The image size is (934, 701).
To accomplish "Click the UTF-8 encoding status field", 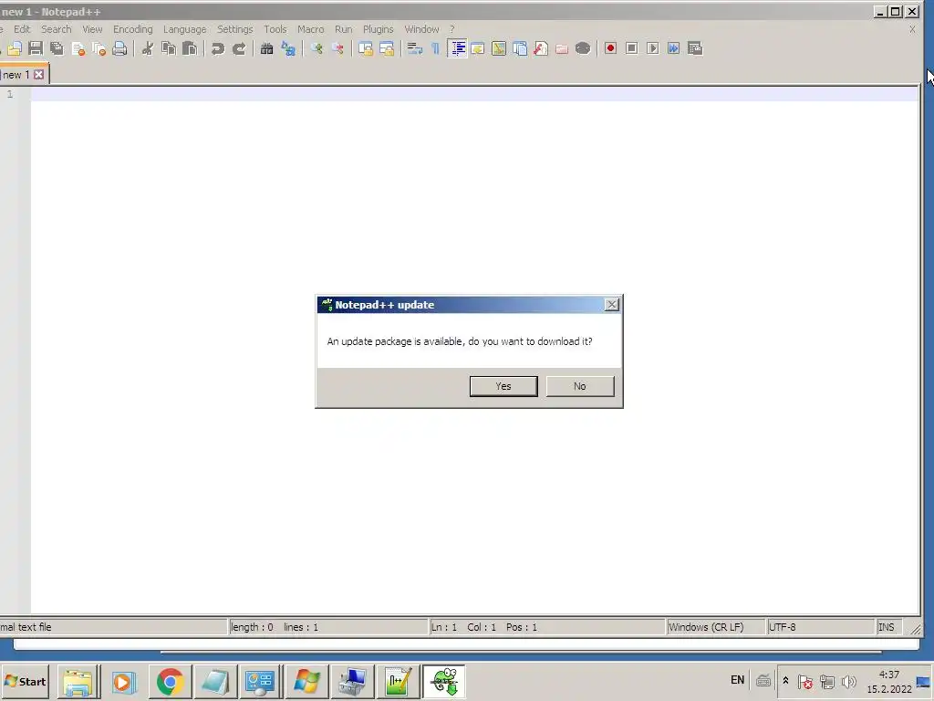I will pos(820,627).
